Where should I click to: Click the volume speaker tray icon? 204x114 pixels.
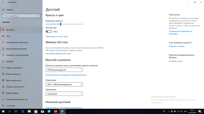(x=182, y=111)
